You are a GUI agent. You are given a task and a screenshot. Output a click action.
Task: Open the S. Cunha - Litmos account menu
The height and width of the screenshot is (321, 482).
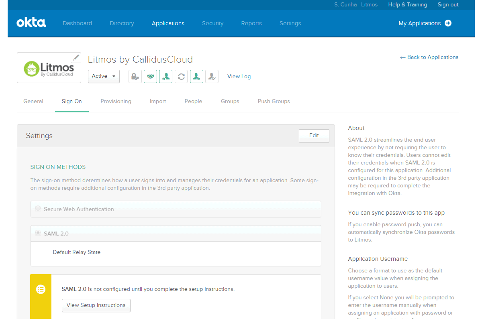[x=356, y=5]
